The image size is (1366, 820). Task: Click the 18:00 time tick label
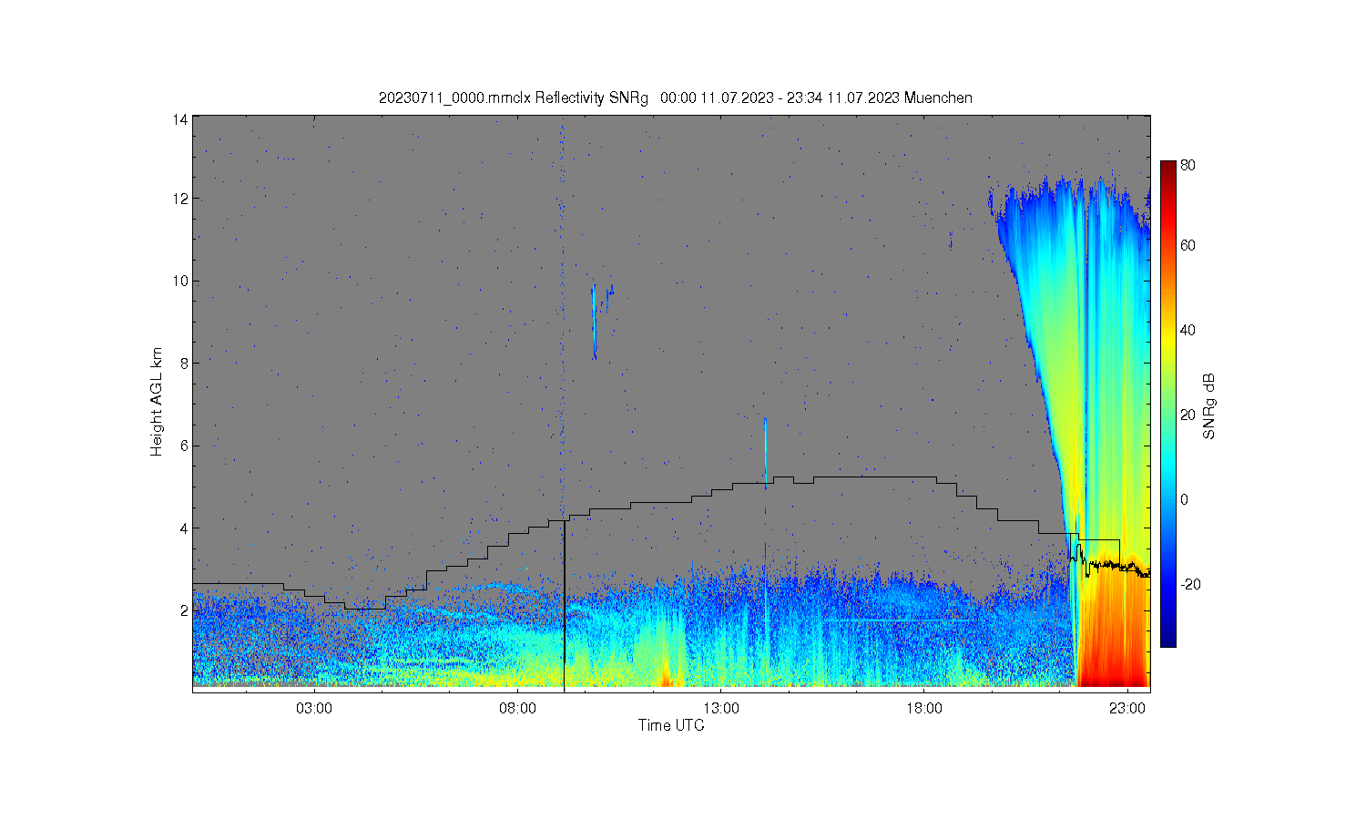pyautogui.click(x=924, y=708)
